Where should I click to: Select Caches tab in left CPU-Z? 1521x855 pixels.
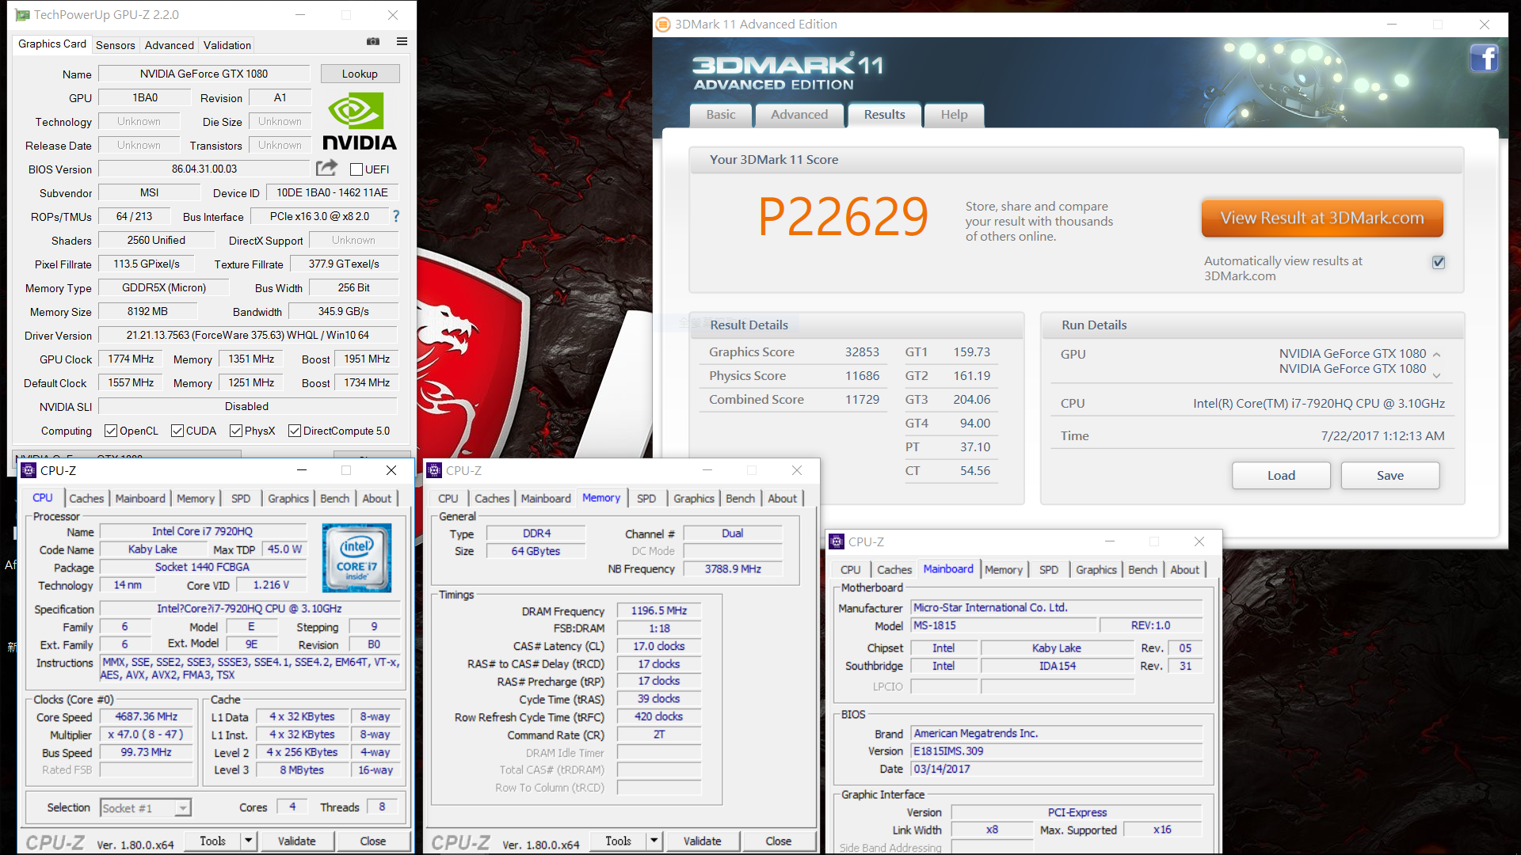tap(86, 498)
